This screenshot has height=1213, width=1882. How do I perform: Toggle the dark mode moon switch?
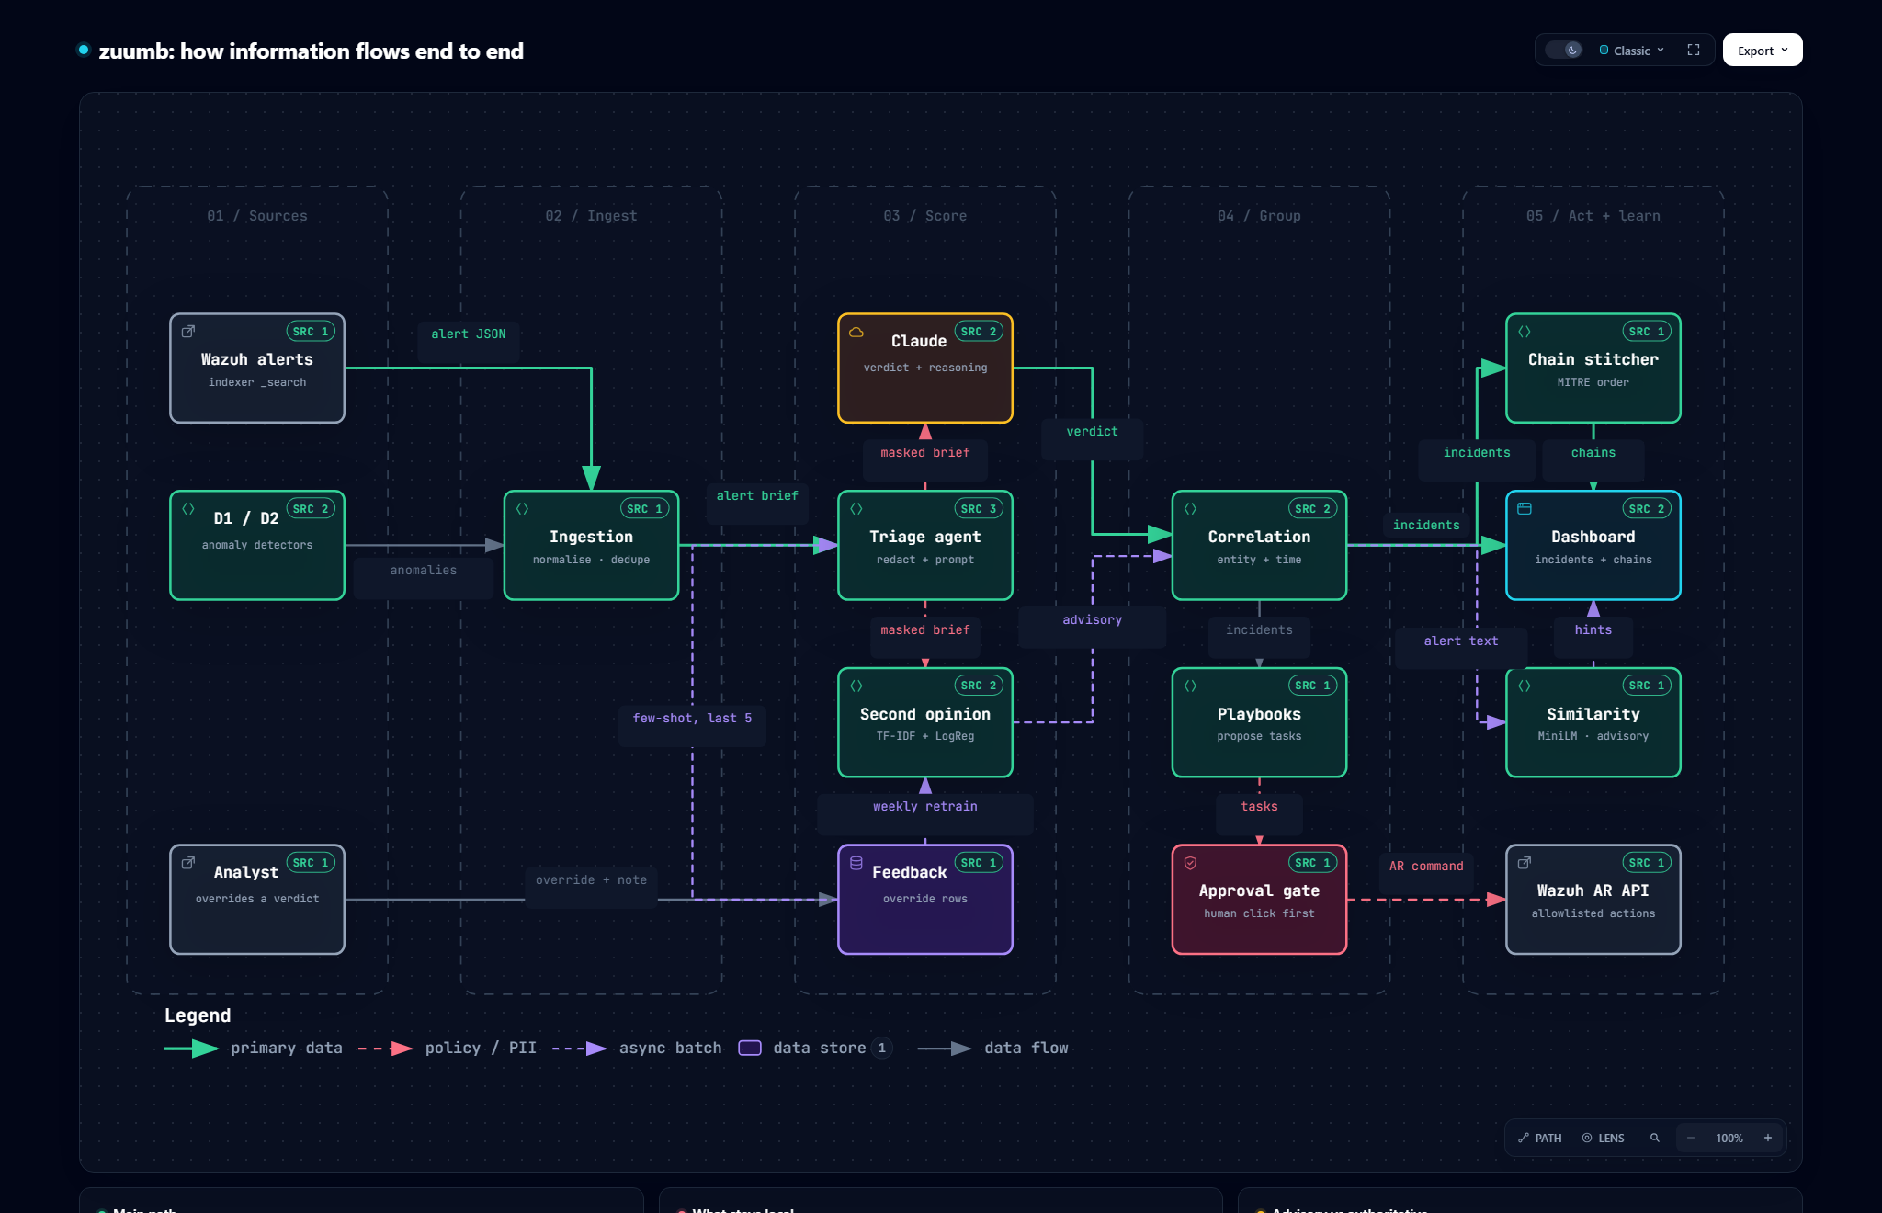click(x=1564, y=51)
